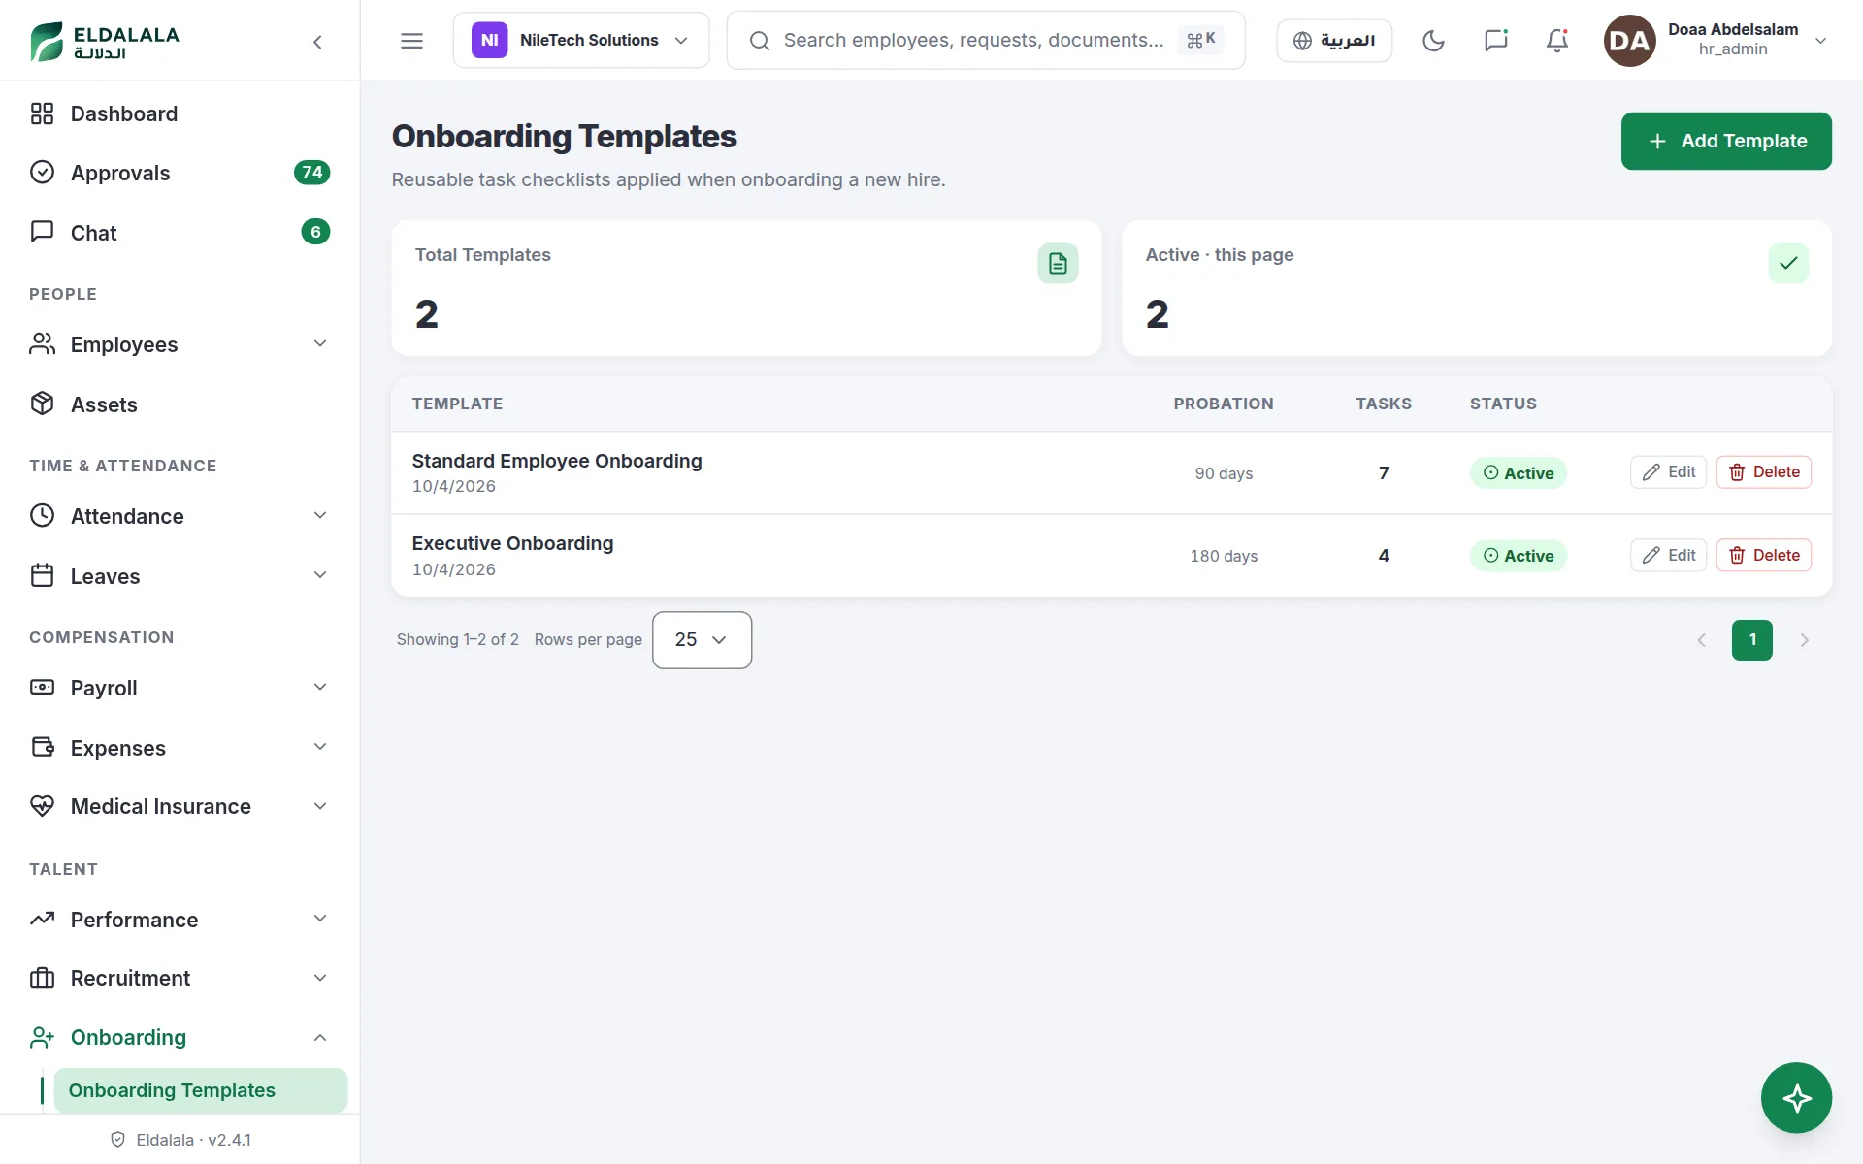This screenshot has height=1164, width=1863.
Task: Edit the Executive Onboarding template
Action: click(1668, 556)
